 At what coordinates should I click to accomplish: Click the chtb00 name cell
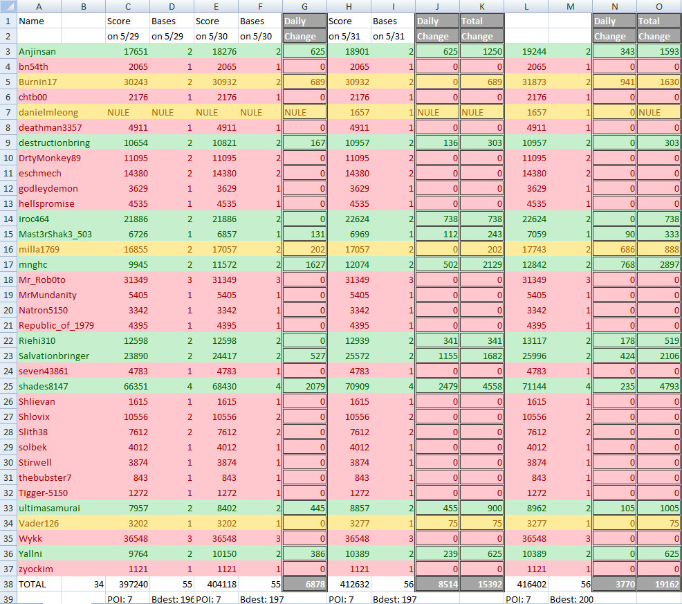39,97
